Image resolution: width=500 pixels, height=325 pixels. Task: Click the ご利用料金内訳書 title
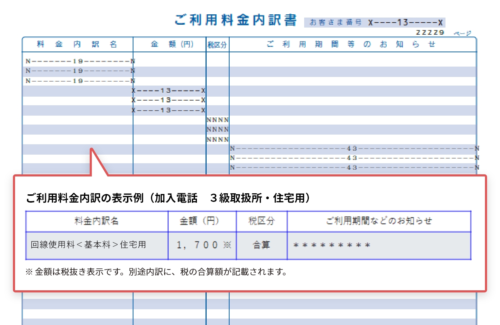[236, 20]
